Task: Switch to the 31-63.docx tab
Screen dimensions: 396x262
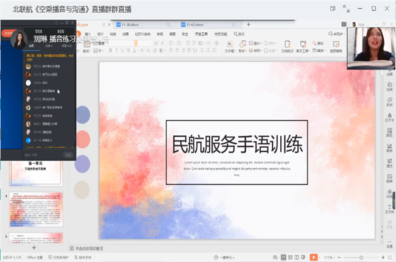Action: point(196,24)
